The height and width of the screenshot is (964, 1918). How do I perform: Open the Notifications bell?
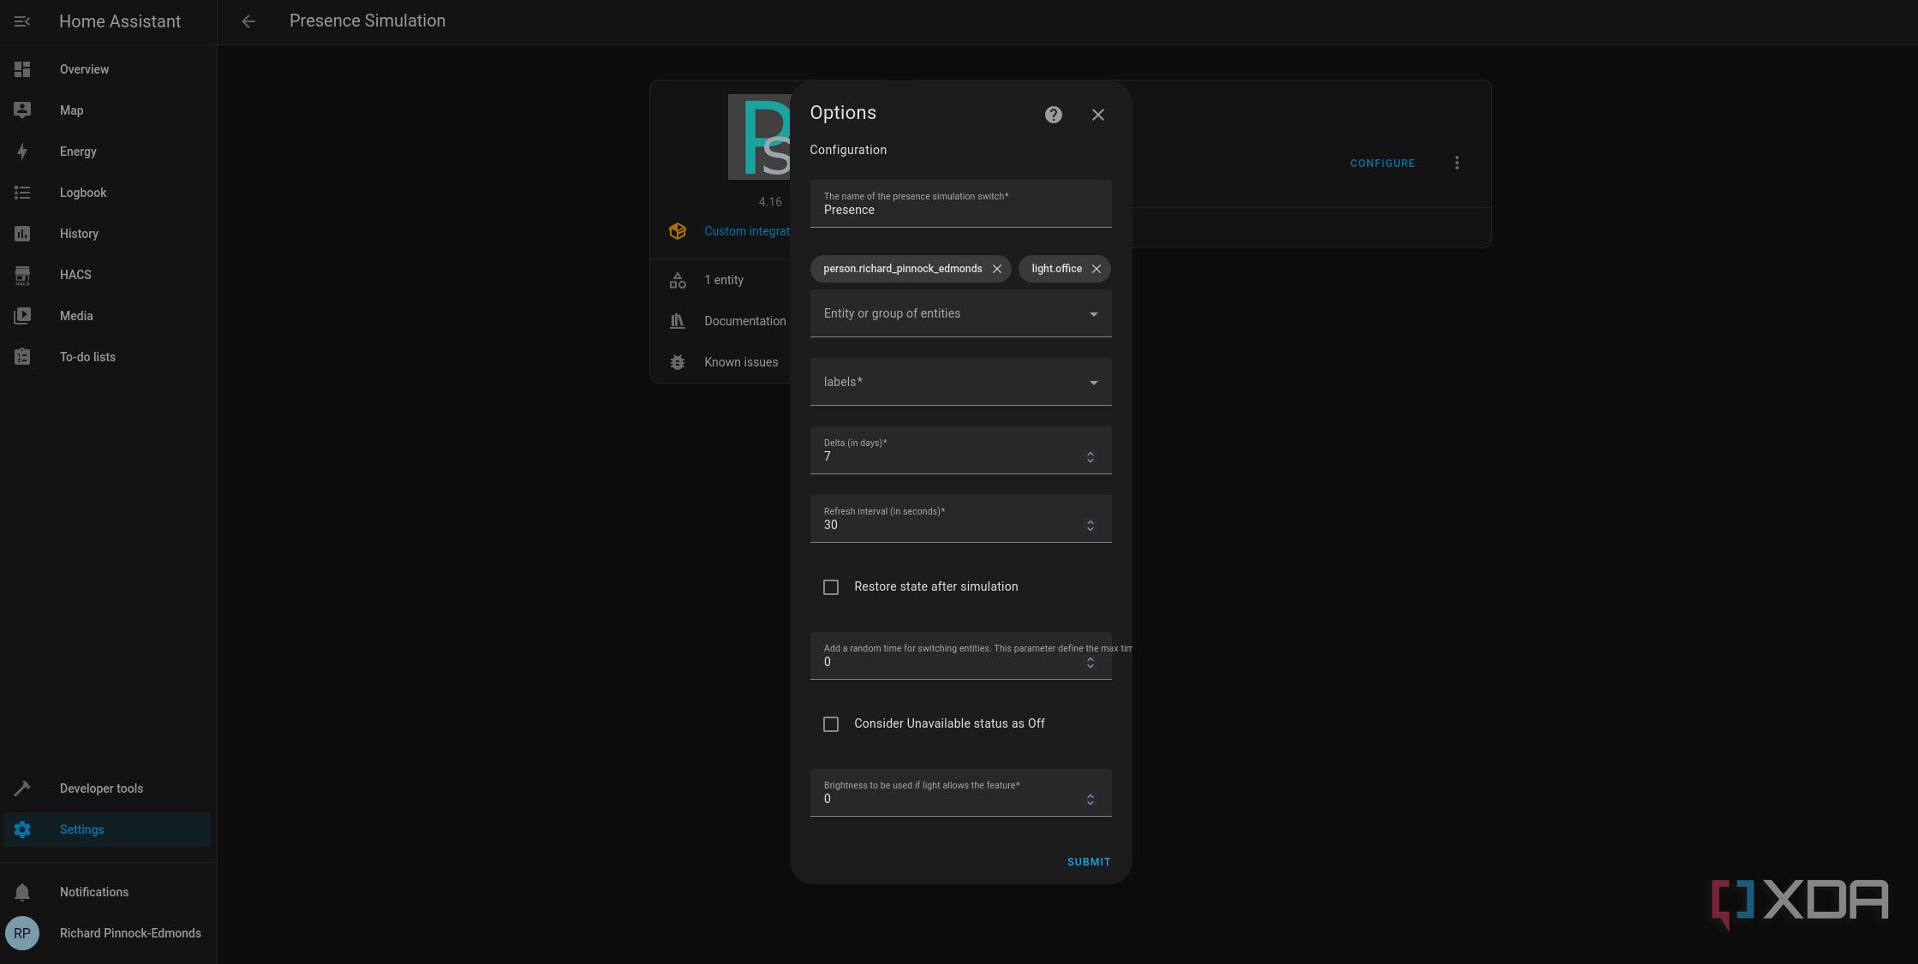(22, 892)
